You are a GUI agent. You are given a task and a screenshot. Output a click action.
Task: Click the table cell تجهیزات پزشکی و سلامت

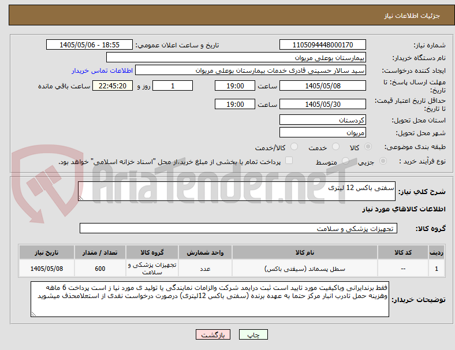[x=152, y=269]
